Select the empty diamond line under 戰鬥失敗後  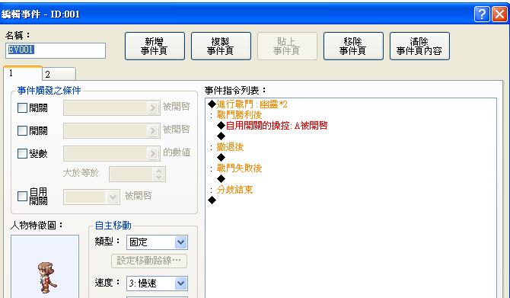222,179
